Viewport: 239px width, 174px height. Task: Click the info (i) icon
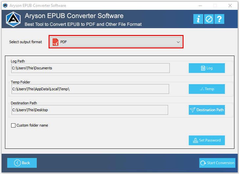[x=198, y=19]
